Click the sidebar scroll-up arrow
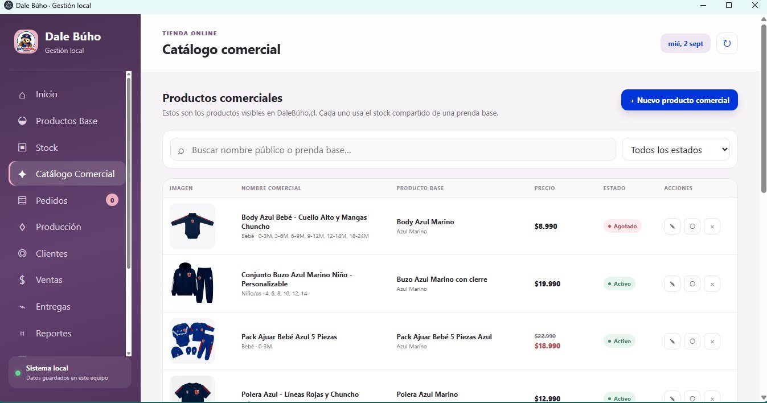The width and height of the screenshot is (767, 403). [x=129, y=74]
